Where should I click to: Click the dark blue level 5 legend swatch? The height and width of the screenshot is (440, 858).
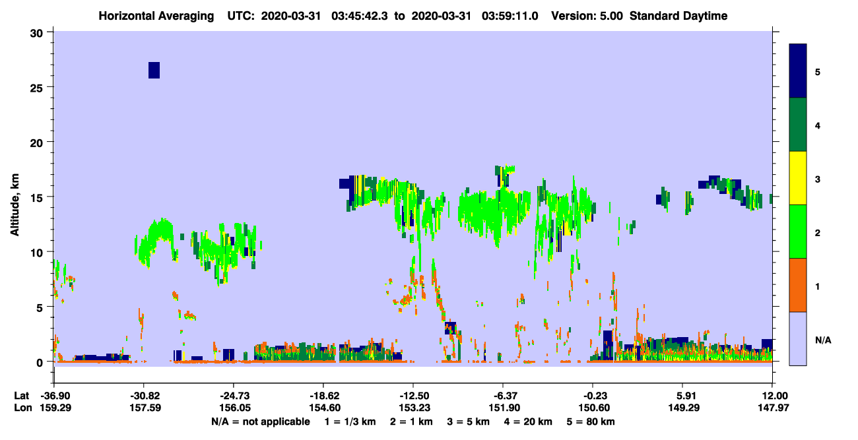[799, 71]
